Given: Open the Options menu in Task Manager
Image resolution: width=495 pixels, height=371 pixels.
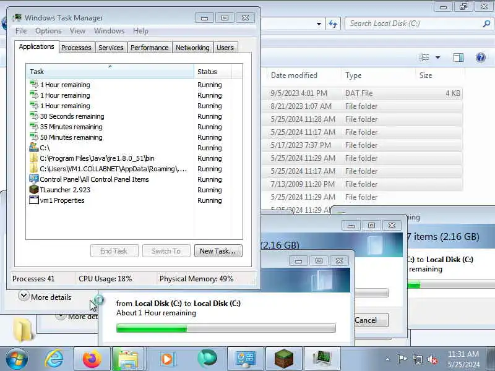Looking at the screenshot, I should coord(48,31).
